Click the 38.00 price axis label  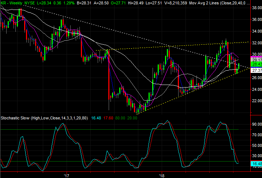pos(256,8)
